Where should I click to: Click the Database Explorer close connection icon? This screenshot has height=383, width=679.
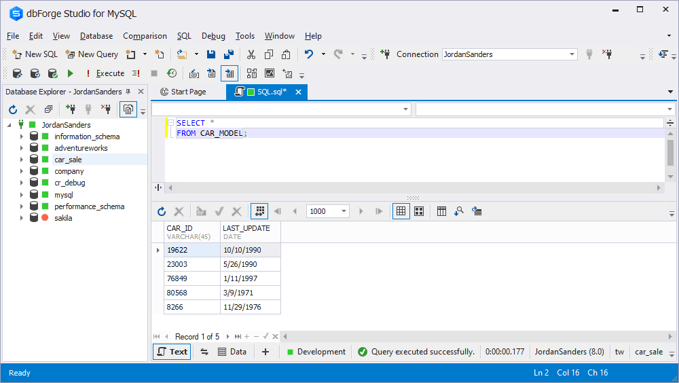106,109
